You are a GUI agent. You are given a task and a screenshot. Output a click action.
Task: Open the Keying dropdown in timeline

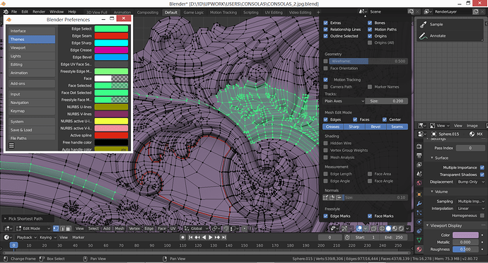point(47,237)
